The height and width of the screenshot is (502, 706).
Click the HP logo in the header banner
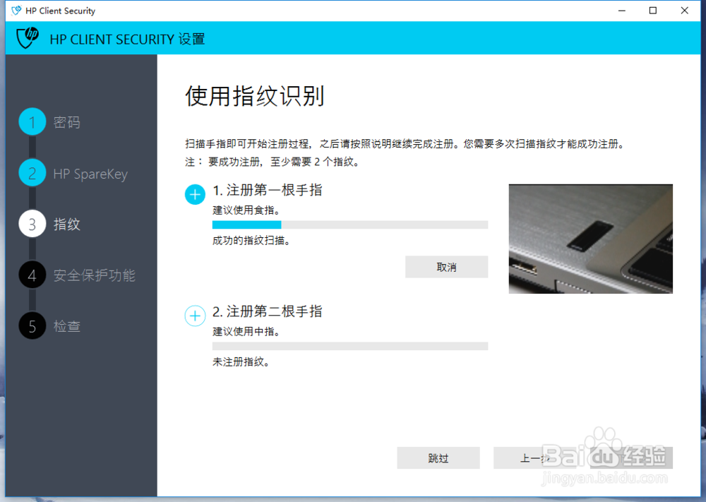click(x=26, y=37)
